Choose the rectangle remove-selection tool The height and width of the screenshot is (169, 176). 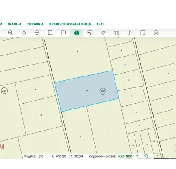63,33
